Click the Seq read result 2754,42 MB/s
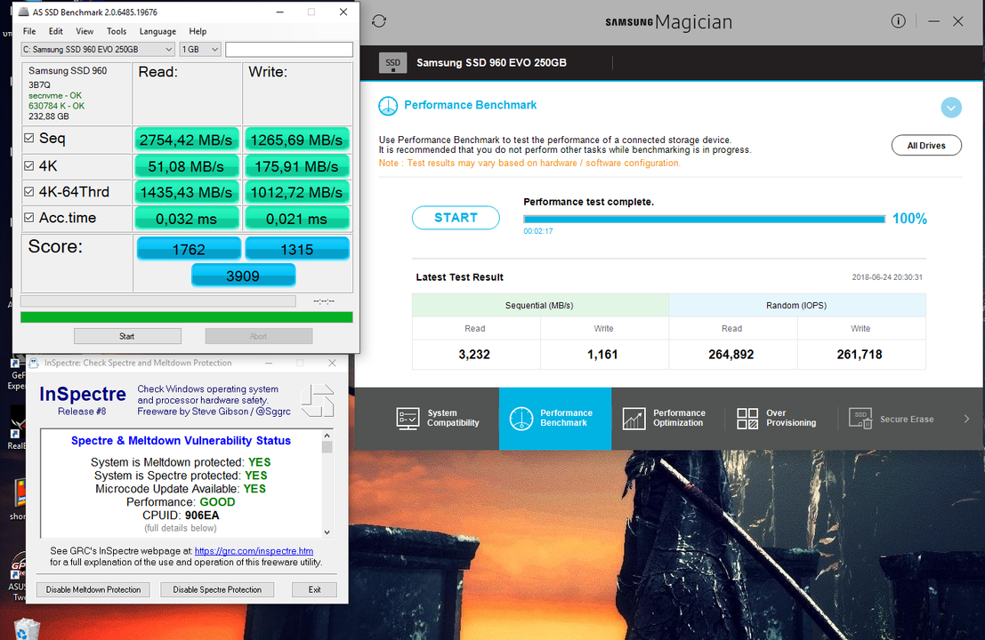This screenshot has height=640, width=985. tap(187, 140)
